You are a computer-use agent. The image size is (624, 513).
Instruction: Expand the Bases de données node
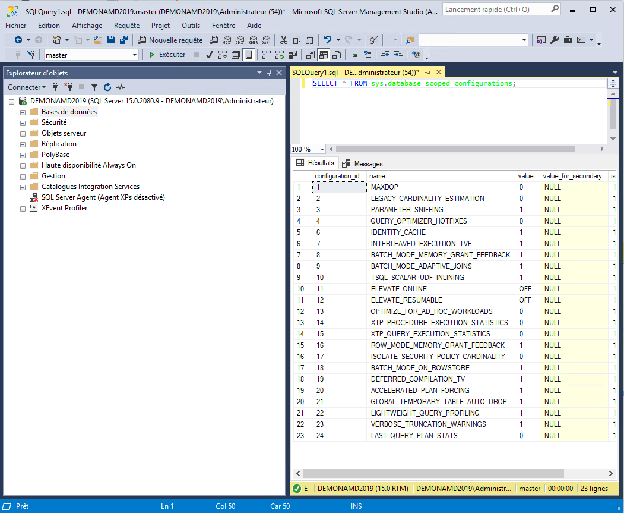point(23,112)
